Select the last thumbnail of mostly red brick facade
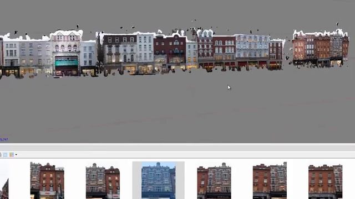The width and height of the screenshot is (355, 199). tap(326, 181)
